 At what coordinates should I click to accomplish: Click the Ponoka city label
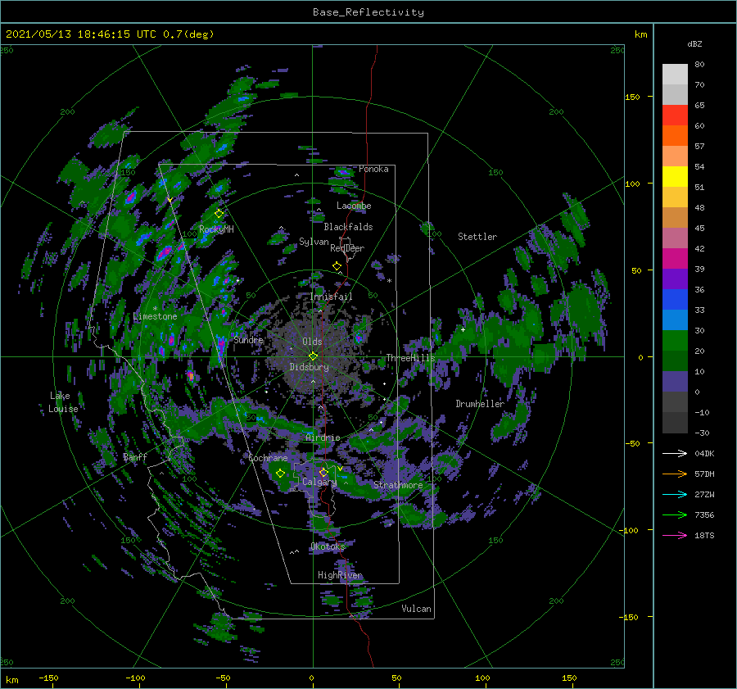pyautogui.click(x=373, y=169)
